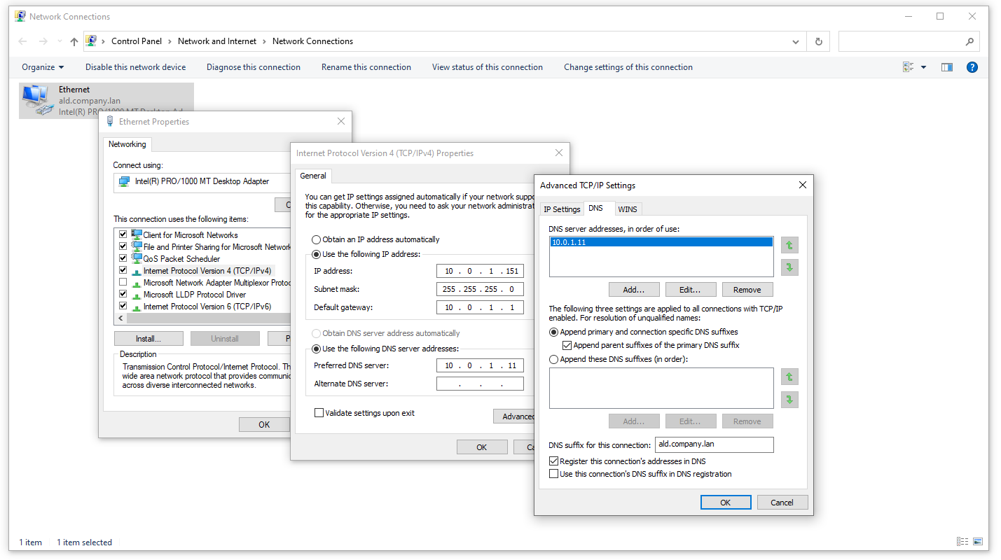
Task: Click Remove under DNS server addresses
Action: [x=747, y=290]
